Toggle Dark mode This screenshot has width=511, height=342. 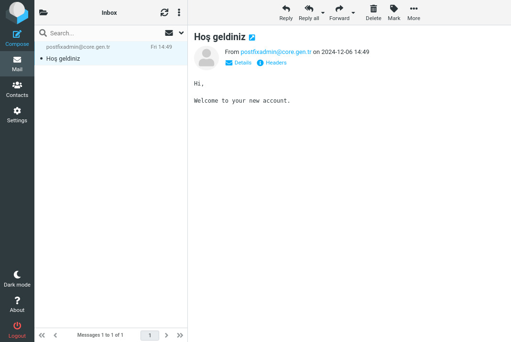pos(17,279)
